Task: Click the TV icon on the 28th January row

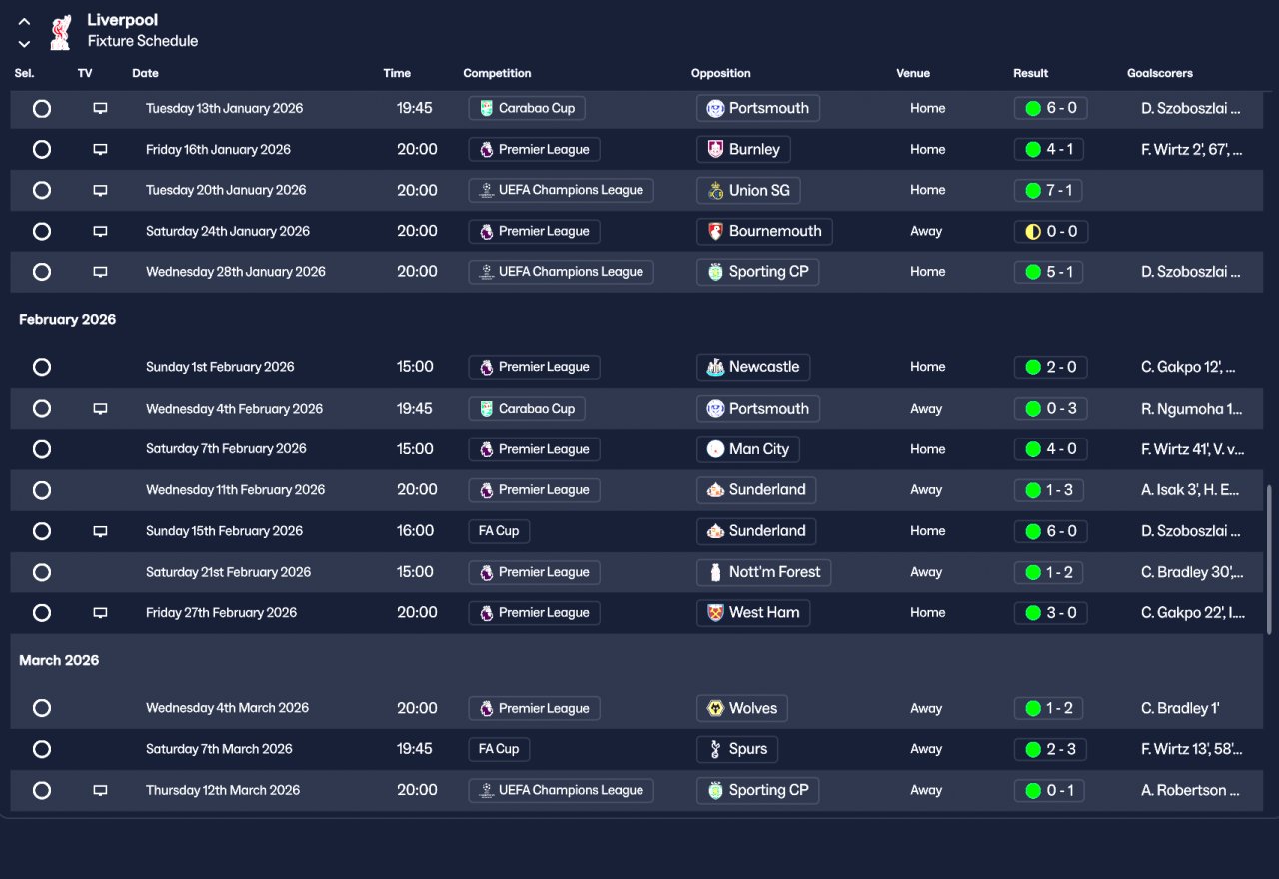Action: 100,272
